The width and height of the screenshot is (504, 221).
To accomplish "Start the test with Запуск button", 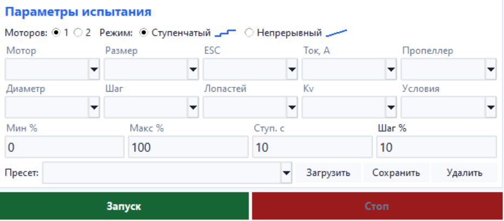I will point(124,206).
